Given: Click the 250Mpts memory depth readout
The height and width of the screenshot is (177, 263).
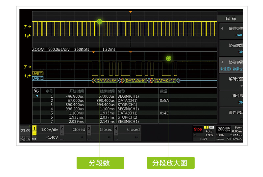Looking at the screenshot, I should tap(236, 135).
